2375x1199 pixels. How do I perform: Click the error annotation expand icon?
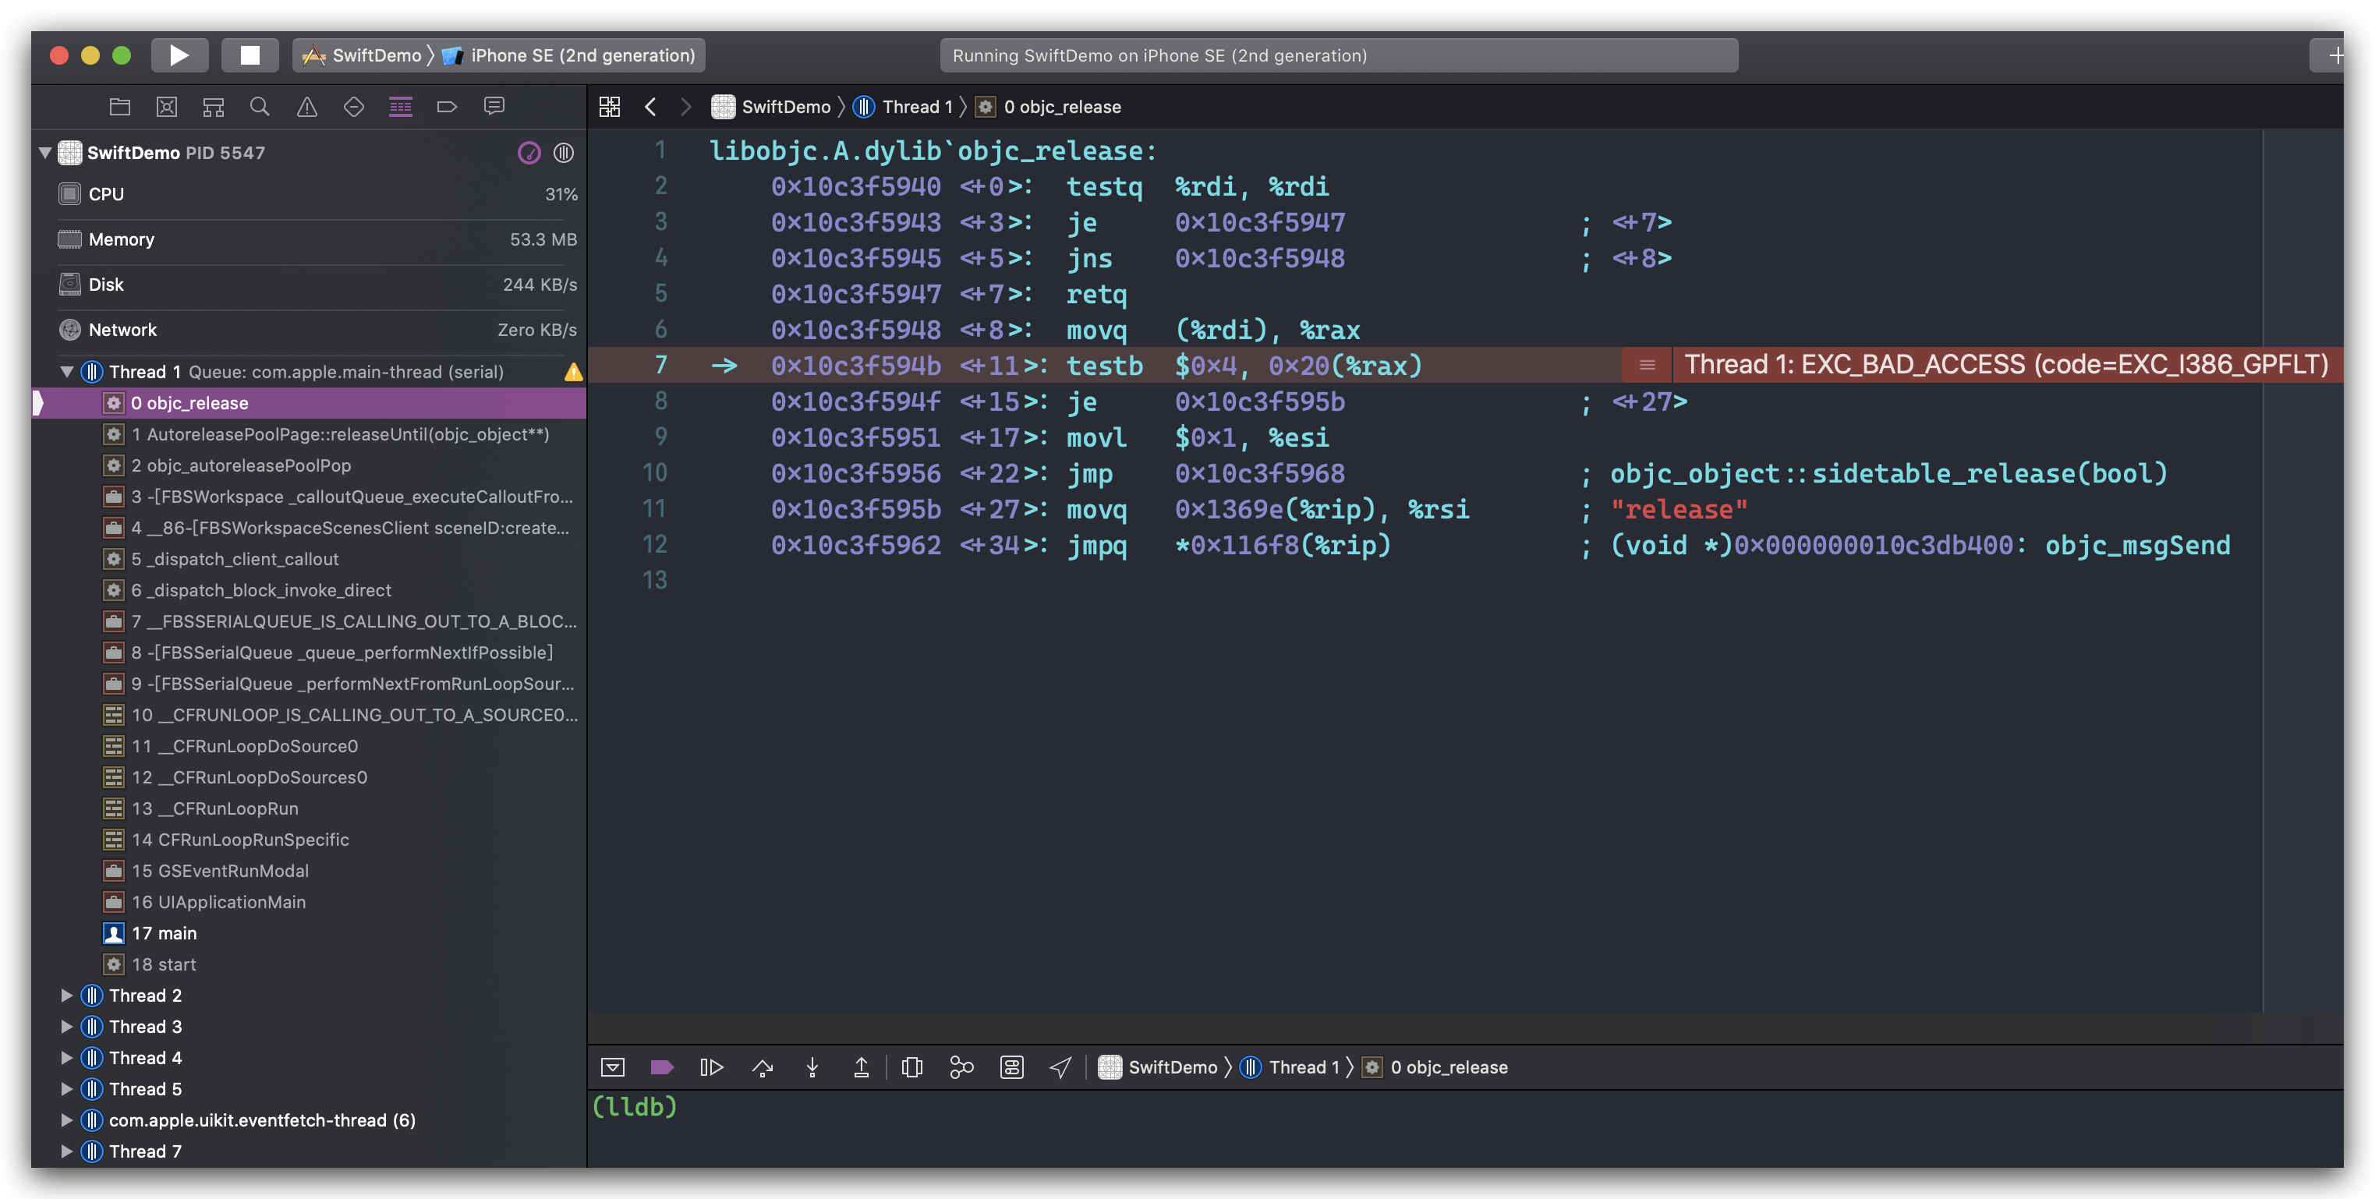point(1647,366)
